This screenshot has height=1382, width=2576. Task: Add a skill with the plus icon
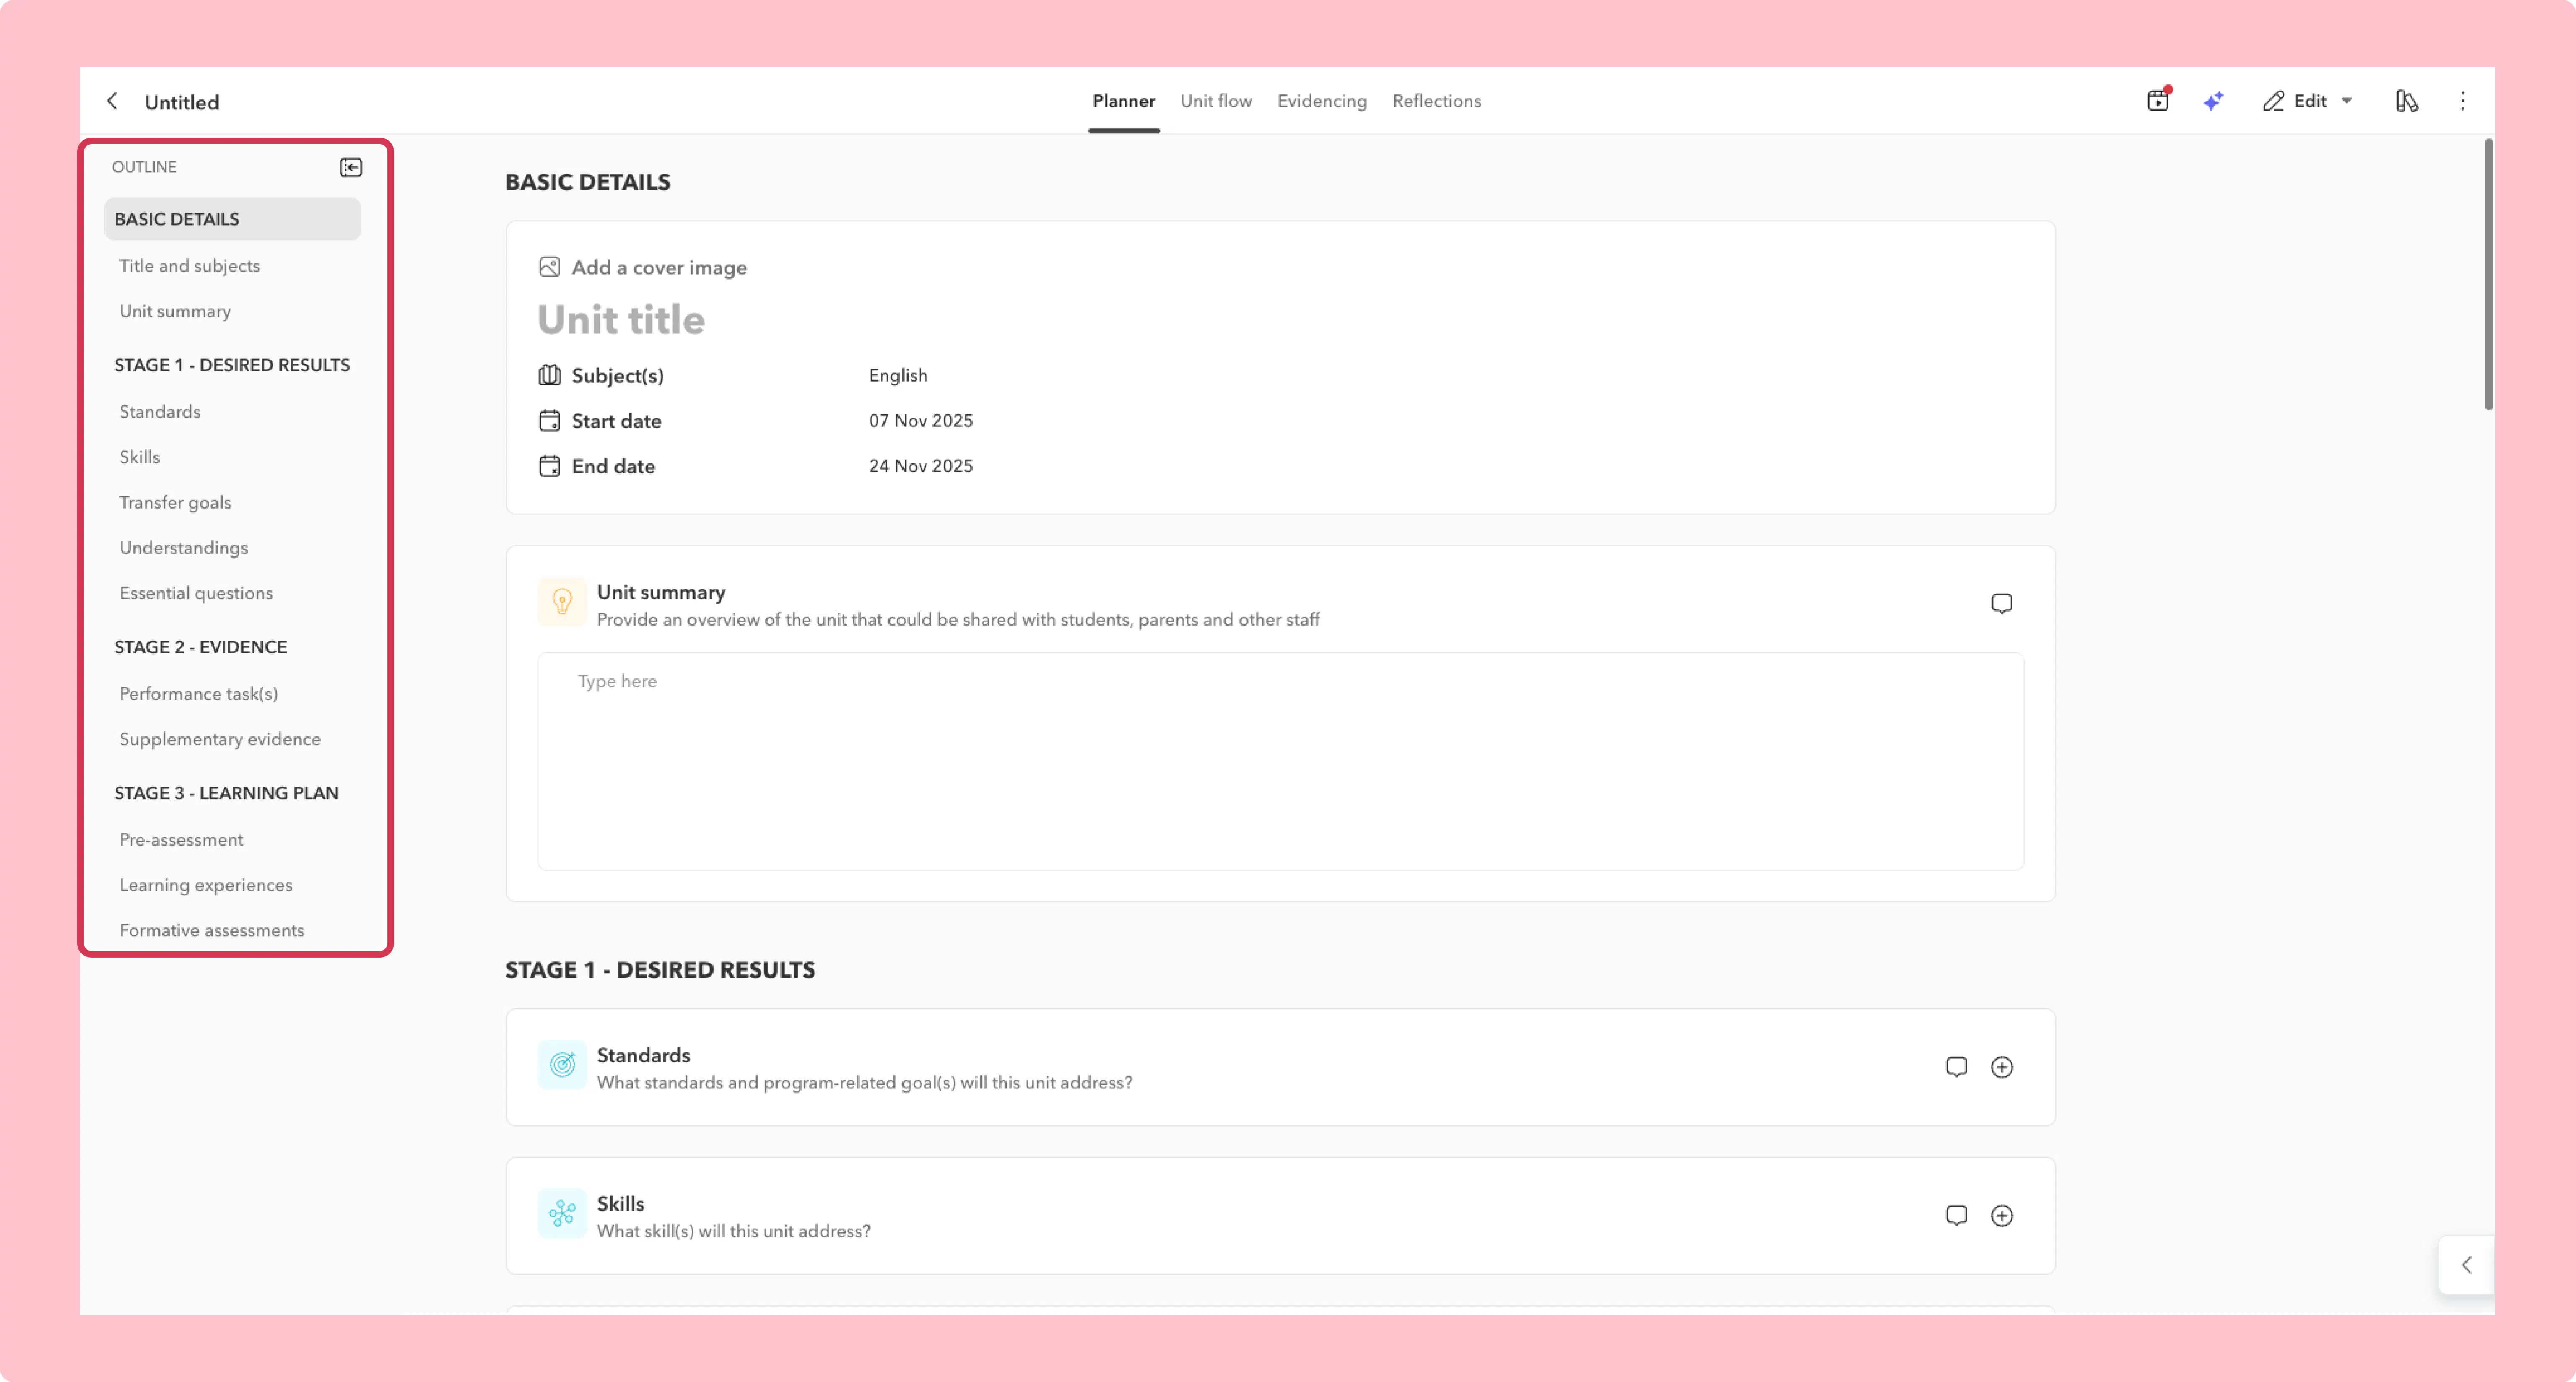click(x=2001, y=1215)
